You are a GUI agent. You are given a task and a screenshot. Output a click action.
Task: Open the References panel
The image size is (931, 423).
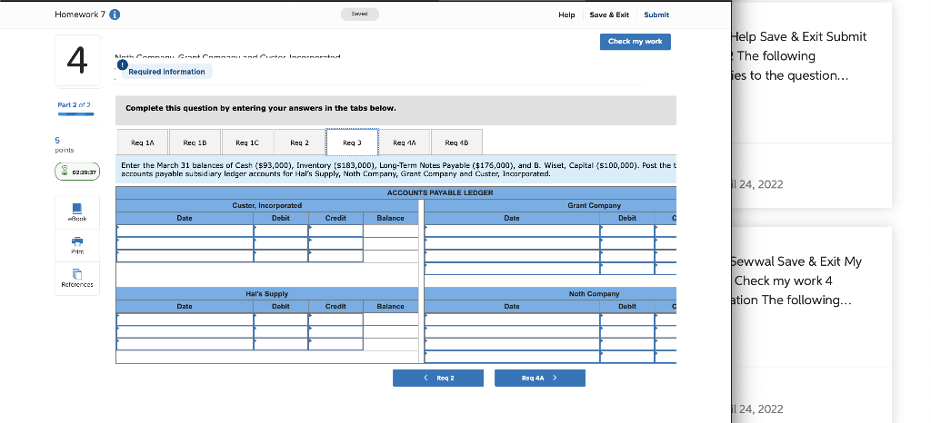pos(76,278)
